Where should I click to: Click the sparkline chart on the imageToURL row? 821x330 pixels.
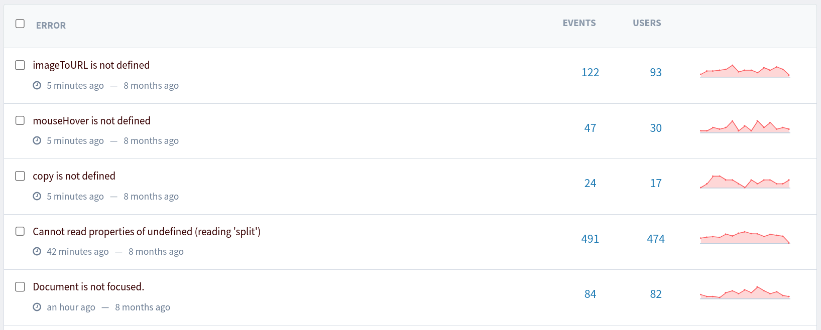745,72
